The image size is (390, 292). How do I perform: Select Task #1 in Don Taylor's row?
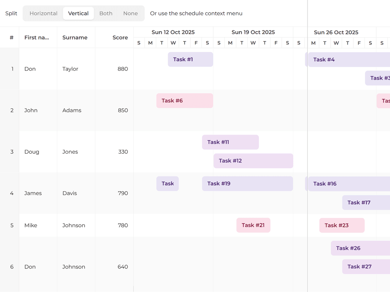190,59
